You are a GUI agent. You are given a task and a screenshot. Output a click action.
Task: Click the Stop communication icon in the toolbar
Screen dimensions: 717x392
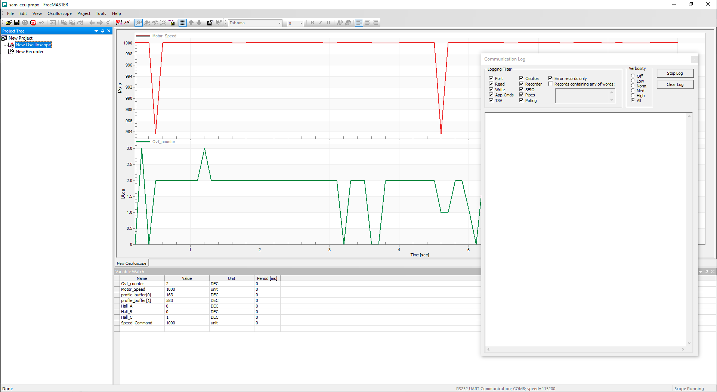point(33,22)
